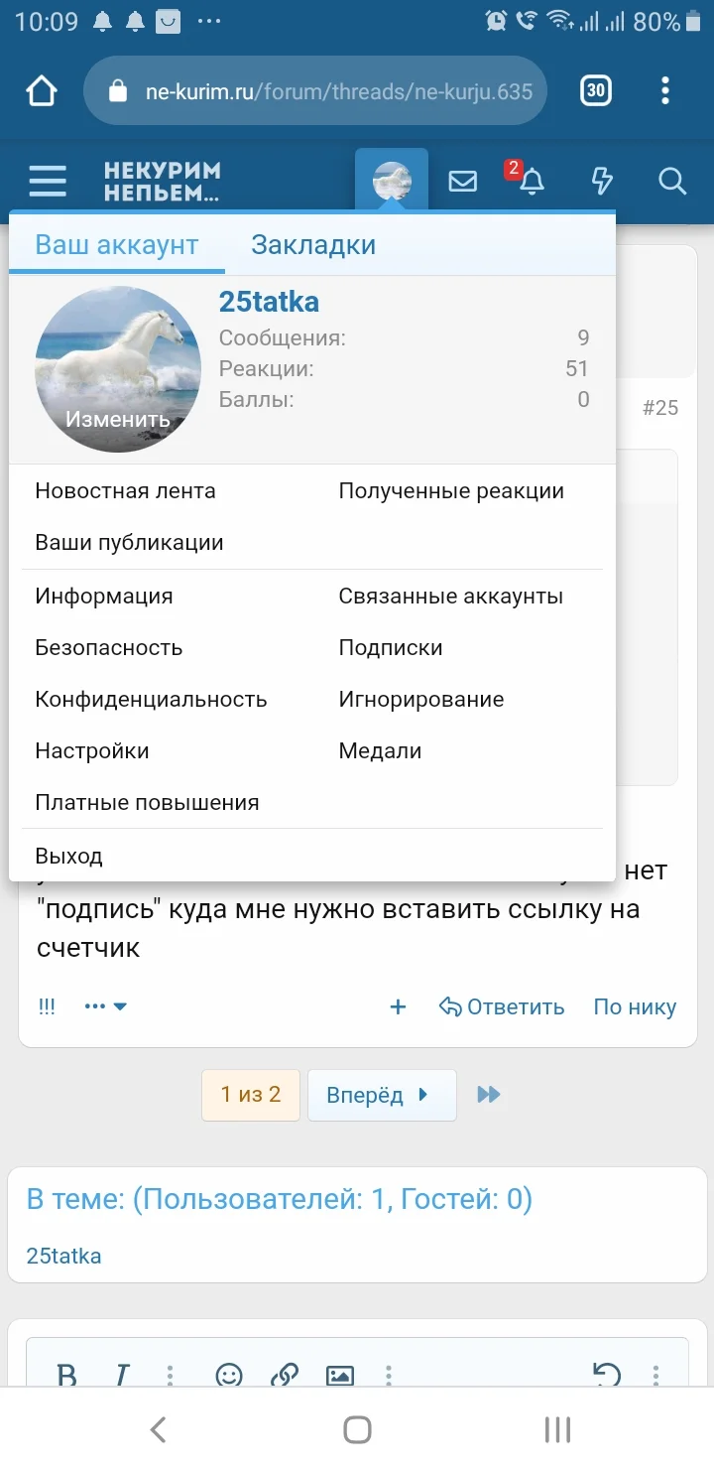Tap Android back navigation button
Viewport: 714px width, 1469px height.
(x=158, y=1429)
